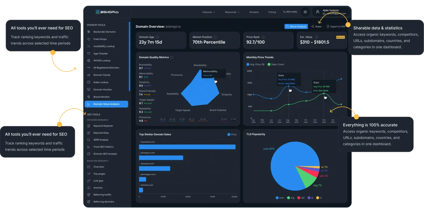
Task: Click the BISHOPI.io logo
Action: (x=107, y=12)
